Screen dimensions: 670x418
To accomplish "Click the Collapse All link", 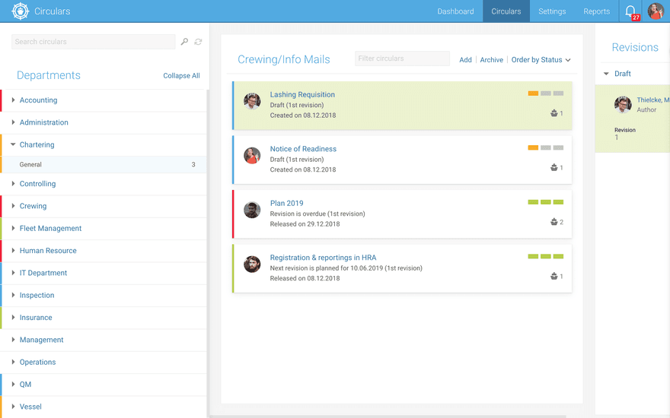I will (181, 75).
